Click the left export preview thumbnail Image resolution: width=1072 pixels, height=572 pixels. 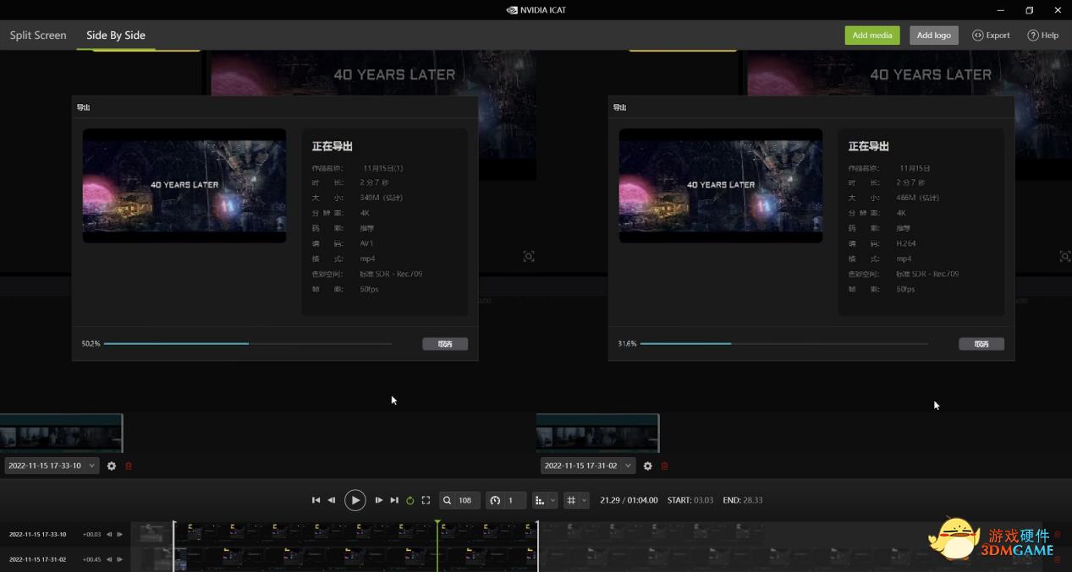[x=184, y=186]
